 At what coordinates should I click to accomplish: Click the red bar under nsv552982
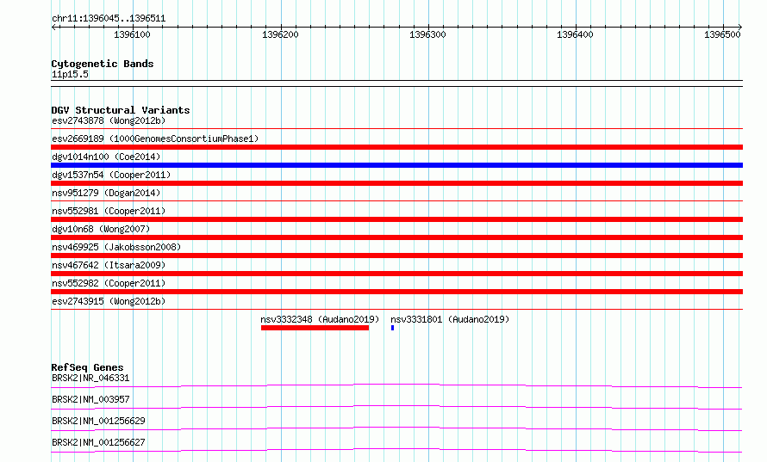[396, 292]
